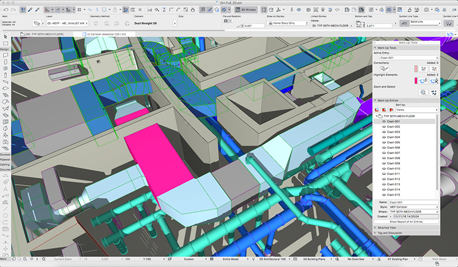458x267 pixels.
Task: Click the Zoom to highlighted elements icon
Action: 423,93
